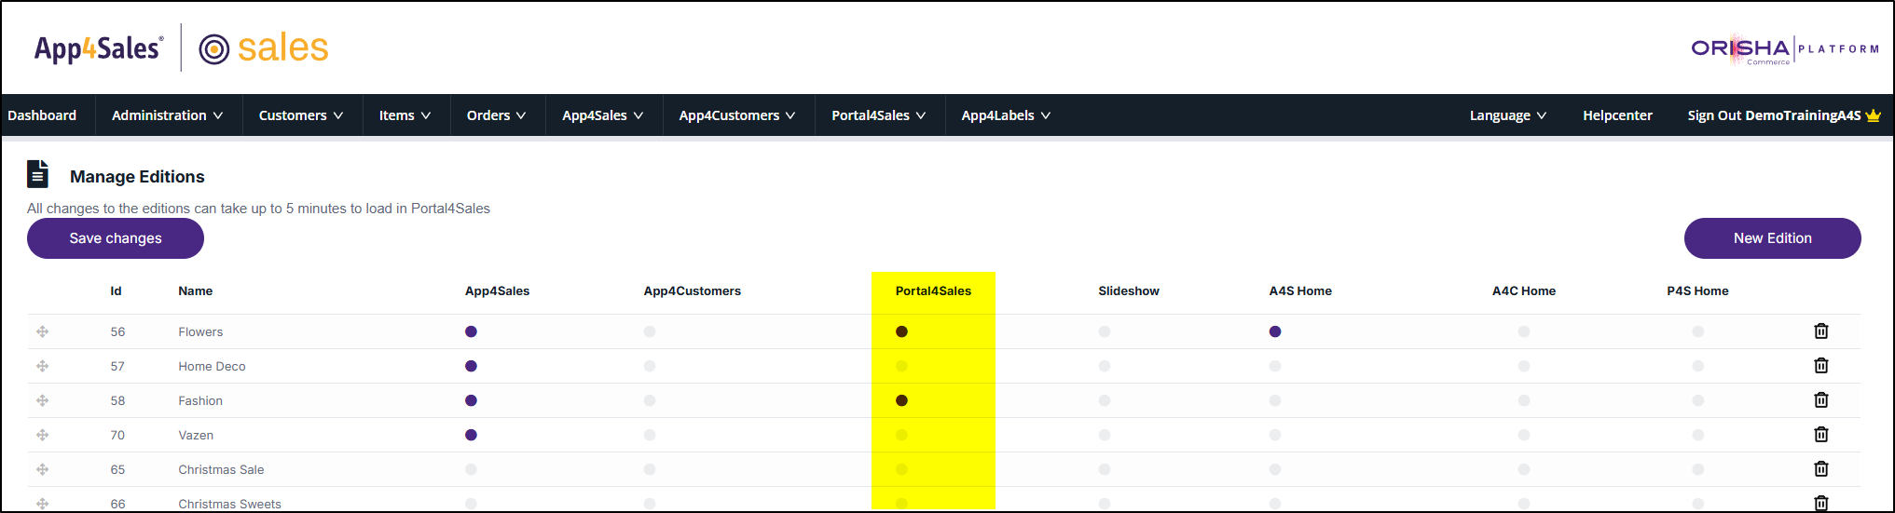Enable Slideshow for Fashion edition
The width and height of the screenshot is (1895, 513).
click(x=1105, y=400)
